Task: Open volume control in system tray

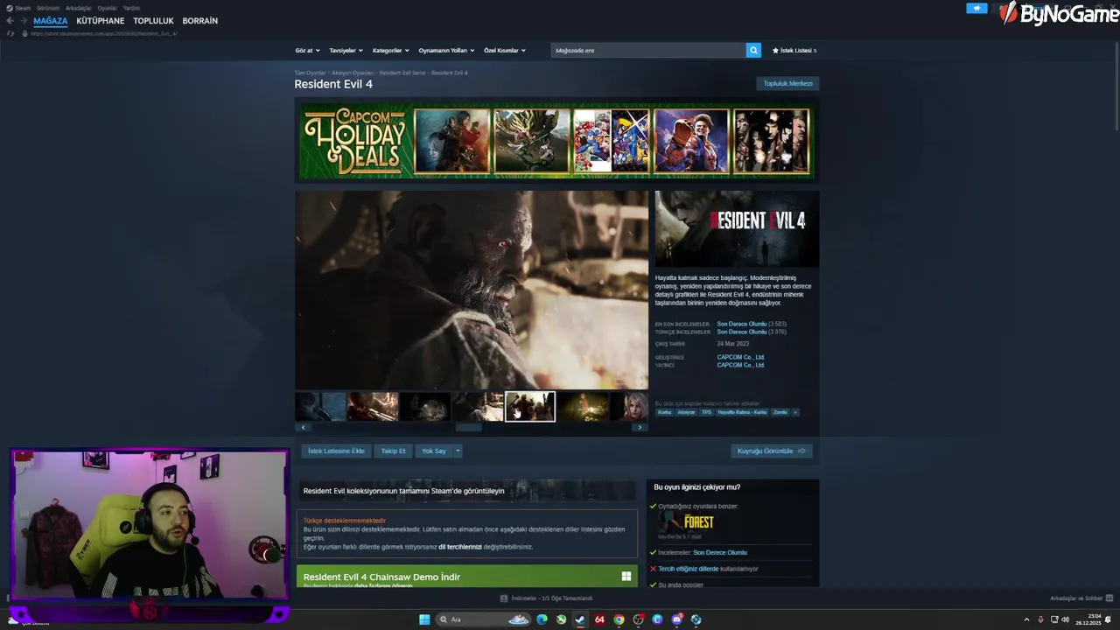Action: coord(1065,619)
